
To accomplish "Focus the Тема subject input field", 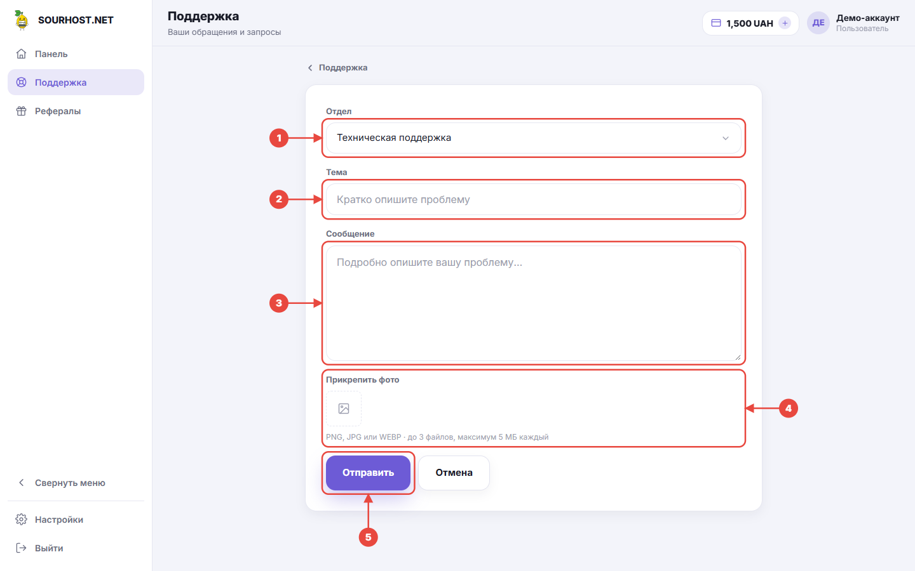I will 534,199.
